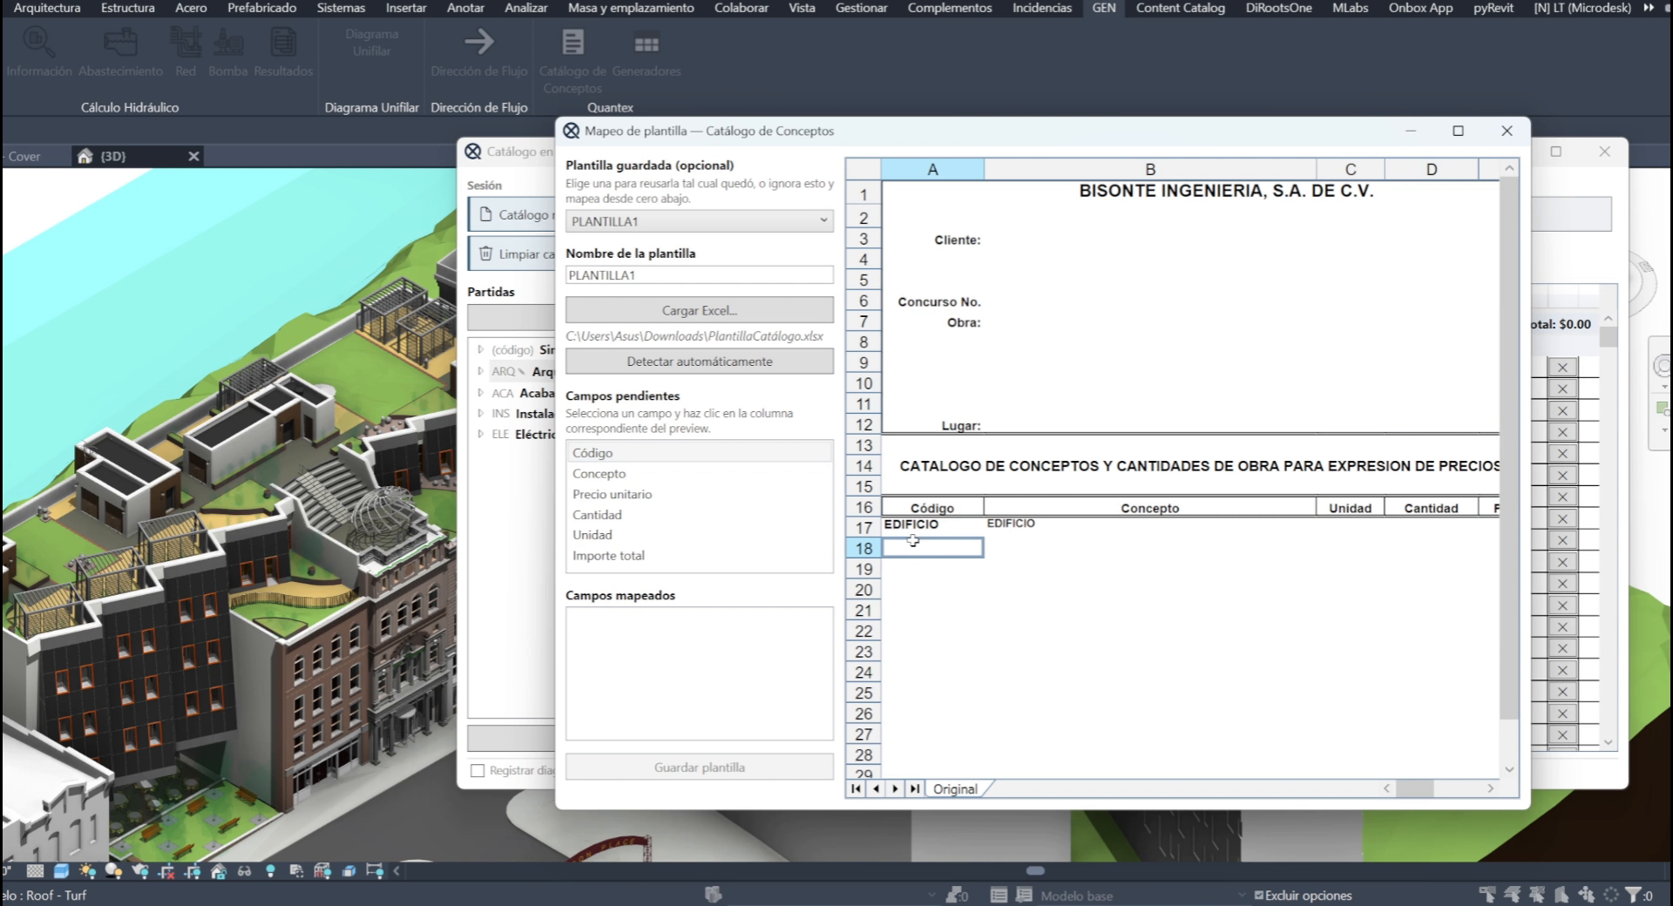Click the Cargar Excel button
1673x906 pixels.
tap(699, 310)
